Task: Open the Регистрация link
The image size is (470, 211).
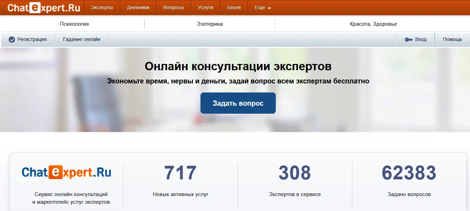Action: [x=32, y=40]
